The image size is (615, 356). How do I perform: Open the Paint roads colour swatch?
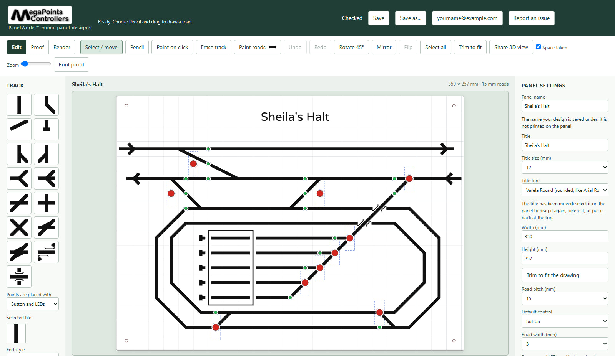[x=273, y=47]
